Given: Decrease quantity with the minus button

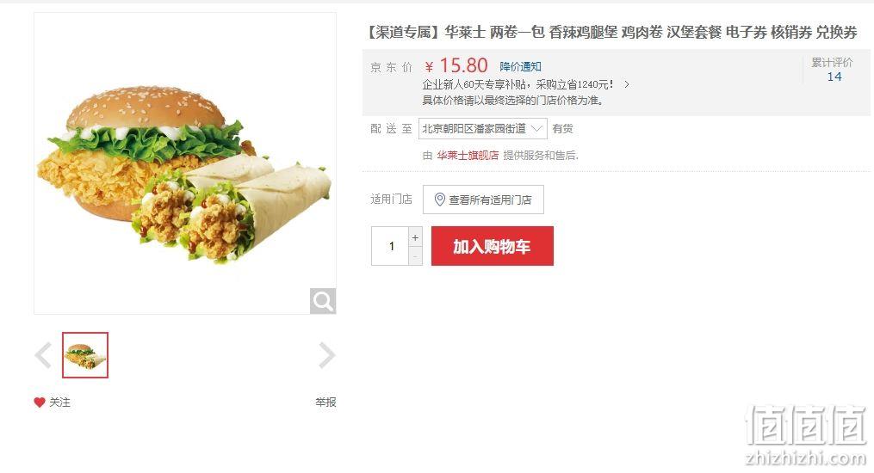Looking at the screenshot, I should coord(415,256).
